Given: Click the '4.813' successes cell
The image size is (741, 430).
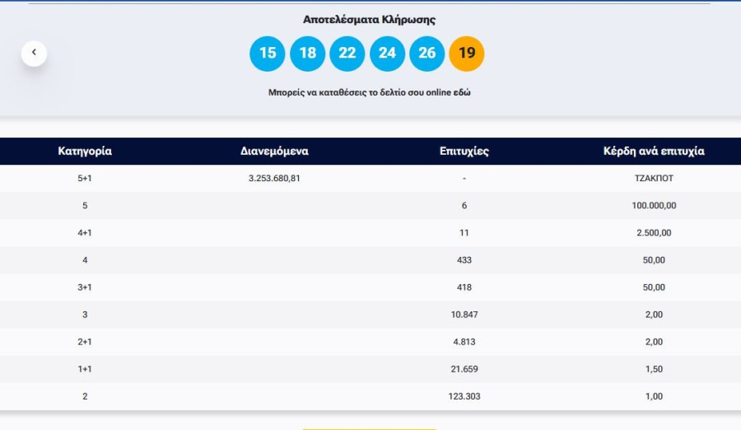Looking at the screenshot, I should pyautogui.click(x=464, y=342).
